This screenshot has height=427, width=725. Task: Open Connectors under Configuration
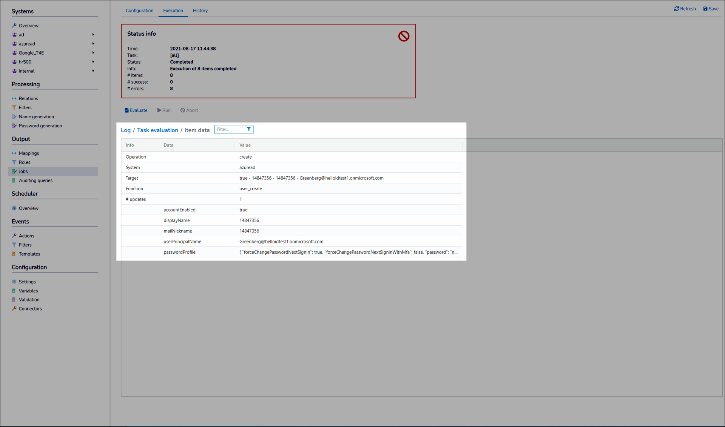[x=30, y=309]
